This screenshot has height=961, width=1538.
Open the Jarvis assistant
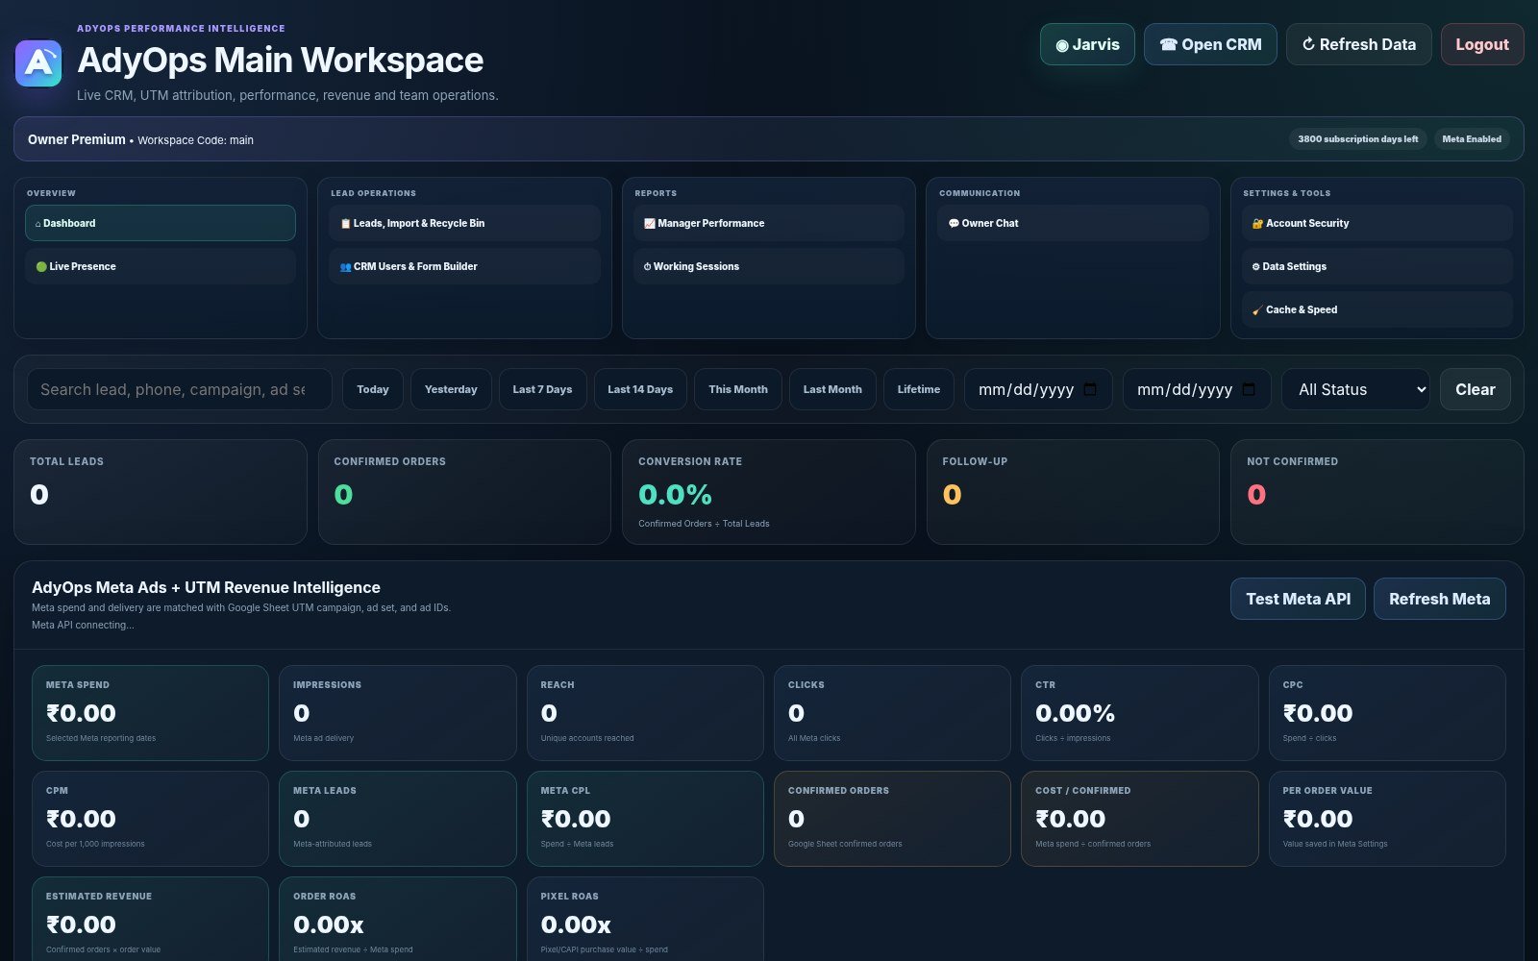(1087, 44)
